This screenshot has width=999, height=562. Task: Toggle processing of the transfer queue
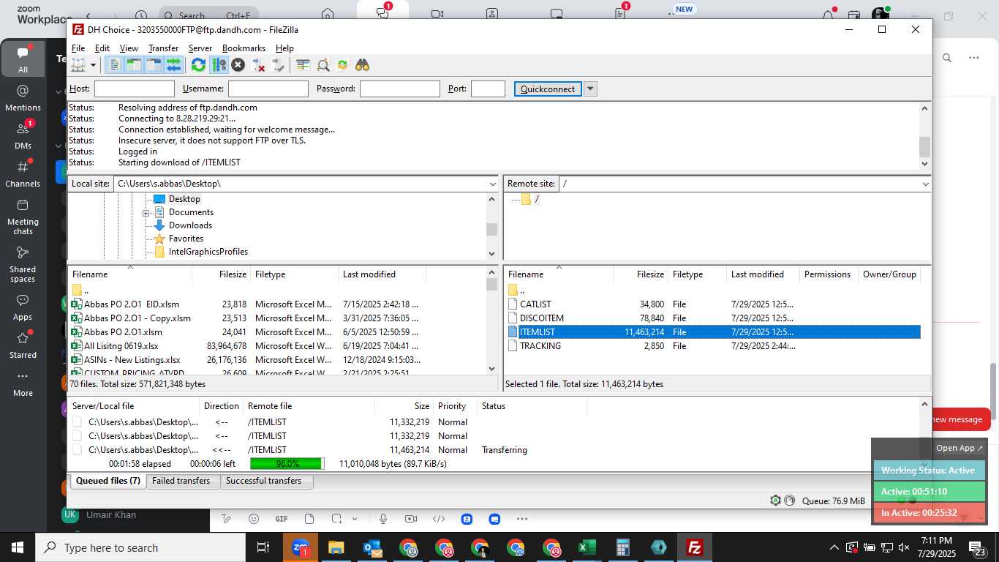pyautogui.click(x=219, y=65)
